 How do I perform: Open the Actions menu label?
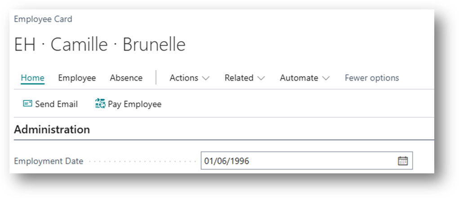point(184,77)
